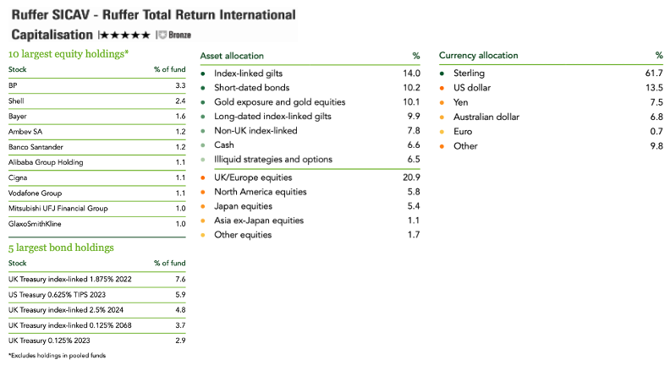Select US Treasury 0.625% TIPS 2023 row
Screen dimensions: 670x365
(96, 294)
